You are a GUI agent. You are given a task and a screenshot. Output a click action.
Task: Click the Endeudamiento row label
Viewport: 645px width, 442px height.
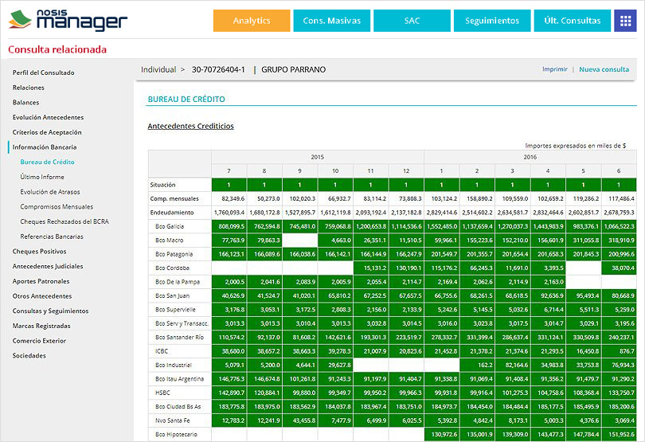pyautogui.click(x=171, y=213)
